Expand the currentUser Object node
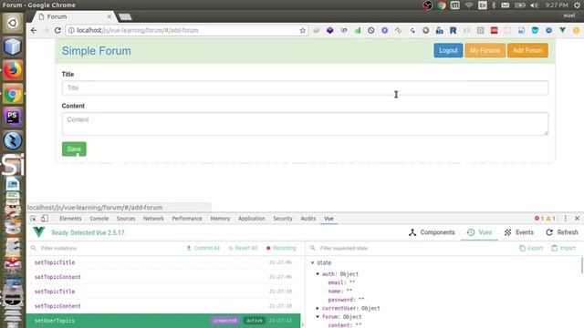 click(318, 308)
